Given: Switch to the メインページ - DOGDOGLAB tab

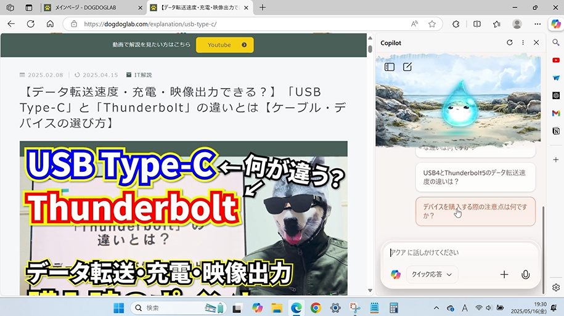Looking at the screenshot, I should [92, 7].
